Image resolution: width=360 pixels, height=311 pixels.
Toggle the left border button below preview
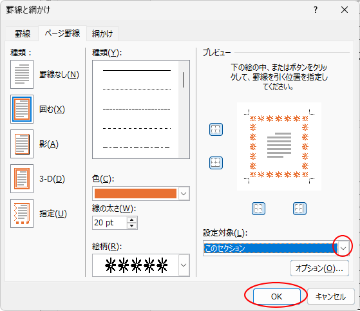click(x=258, y=209)
